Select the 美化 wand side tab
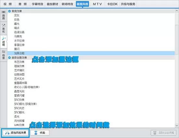The height and width of the screenshot is (138, 179). [4, 29]
